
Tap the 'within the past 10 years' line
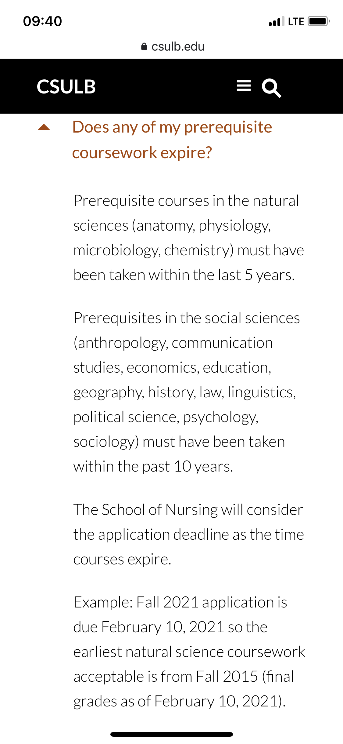(x=153, y=467)
